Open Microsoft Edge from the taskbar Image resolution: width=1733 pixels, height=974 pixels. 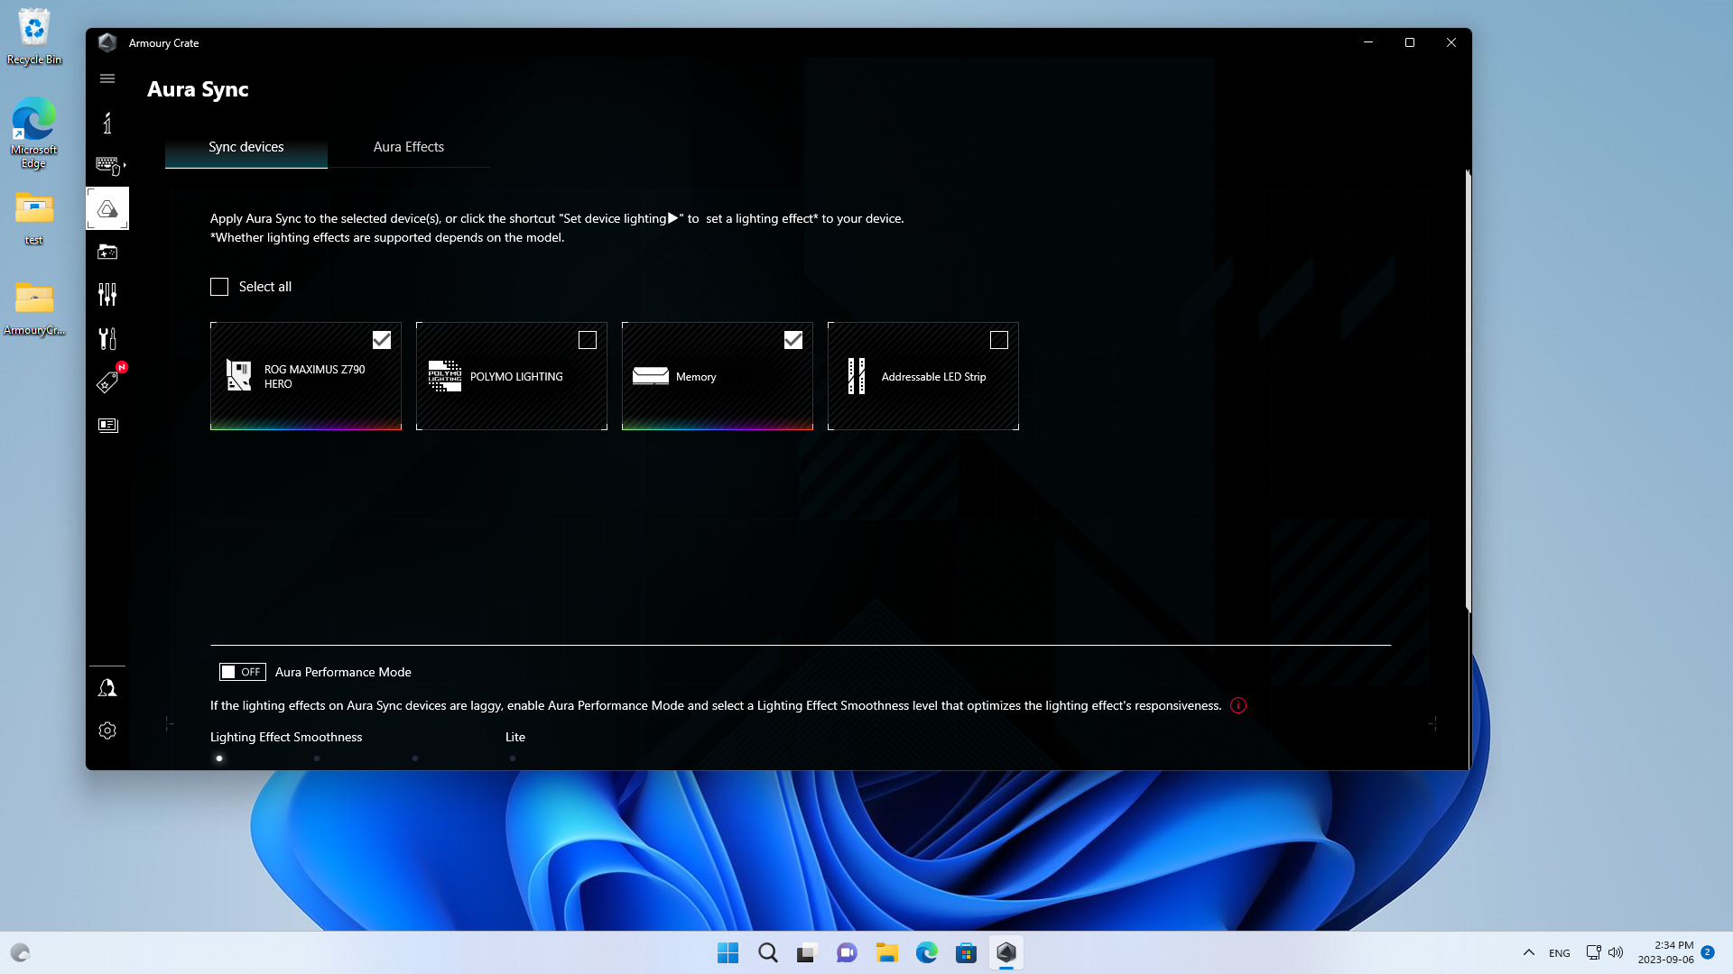[x=926, y=952]
